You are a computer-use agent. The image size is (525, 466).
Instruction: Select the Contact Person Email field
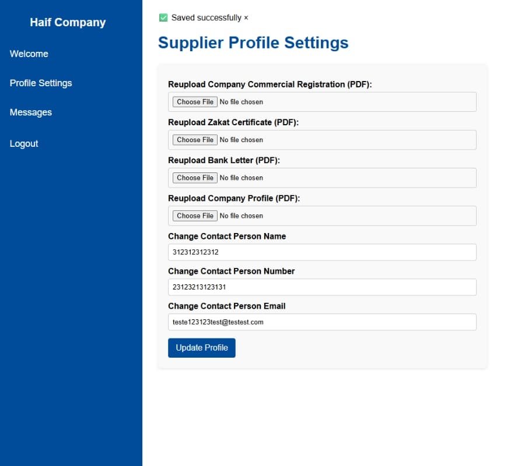(x=322, y=322)
